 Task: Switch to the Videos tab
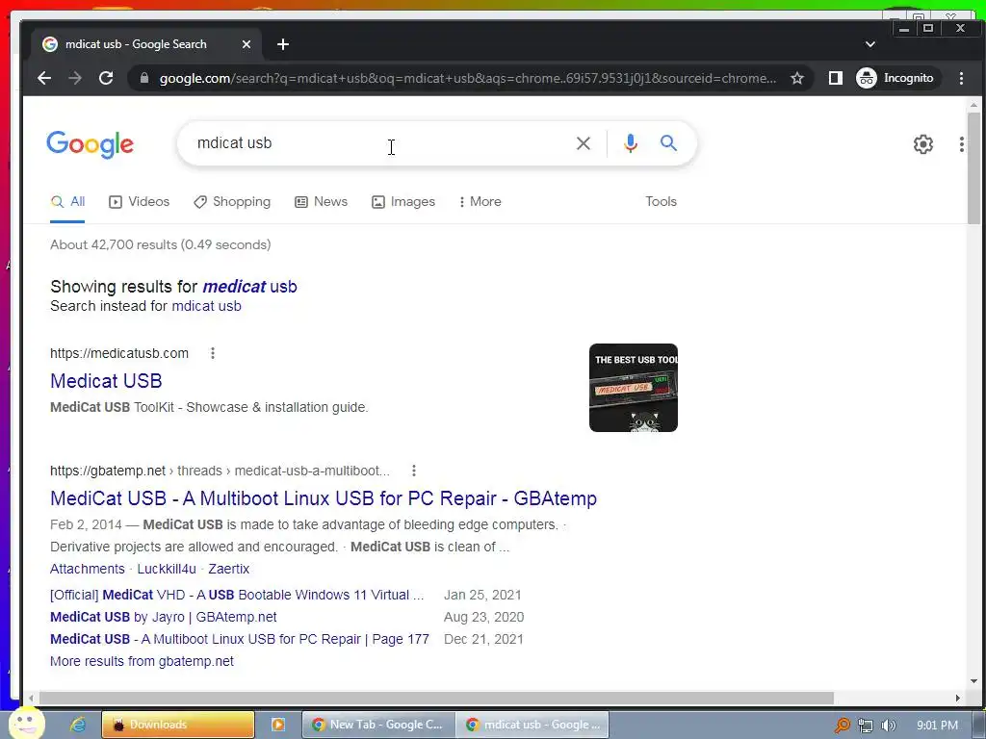coord(139,202)
